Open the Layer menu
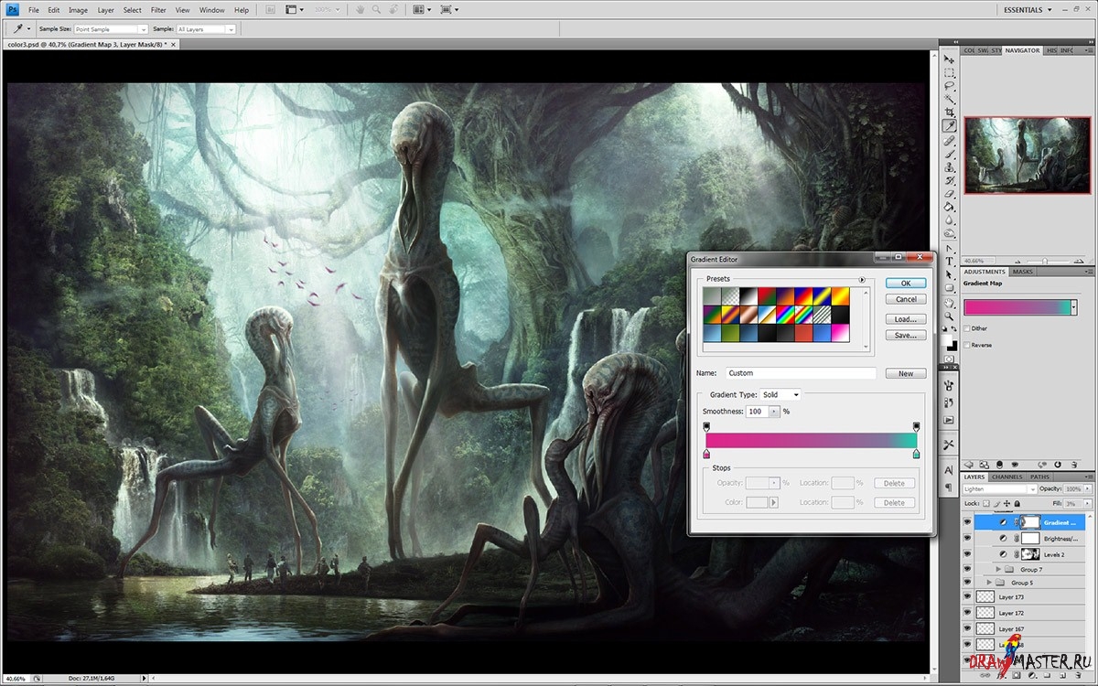Image resolution: width=1098 pixels, height=686 pixels. 105,10
